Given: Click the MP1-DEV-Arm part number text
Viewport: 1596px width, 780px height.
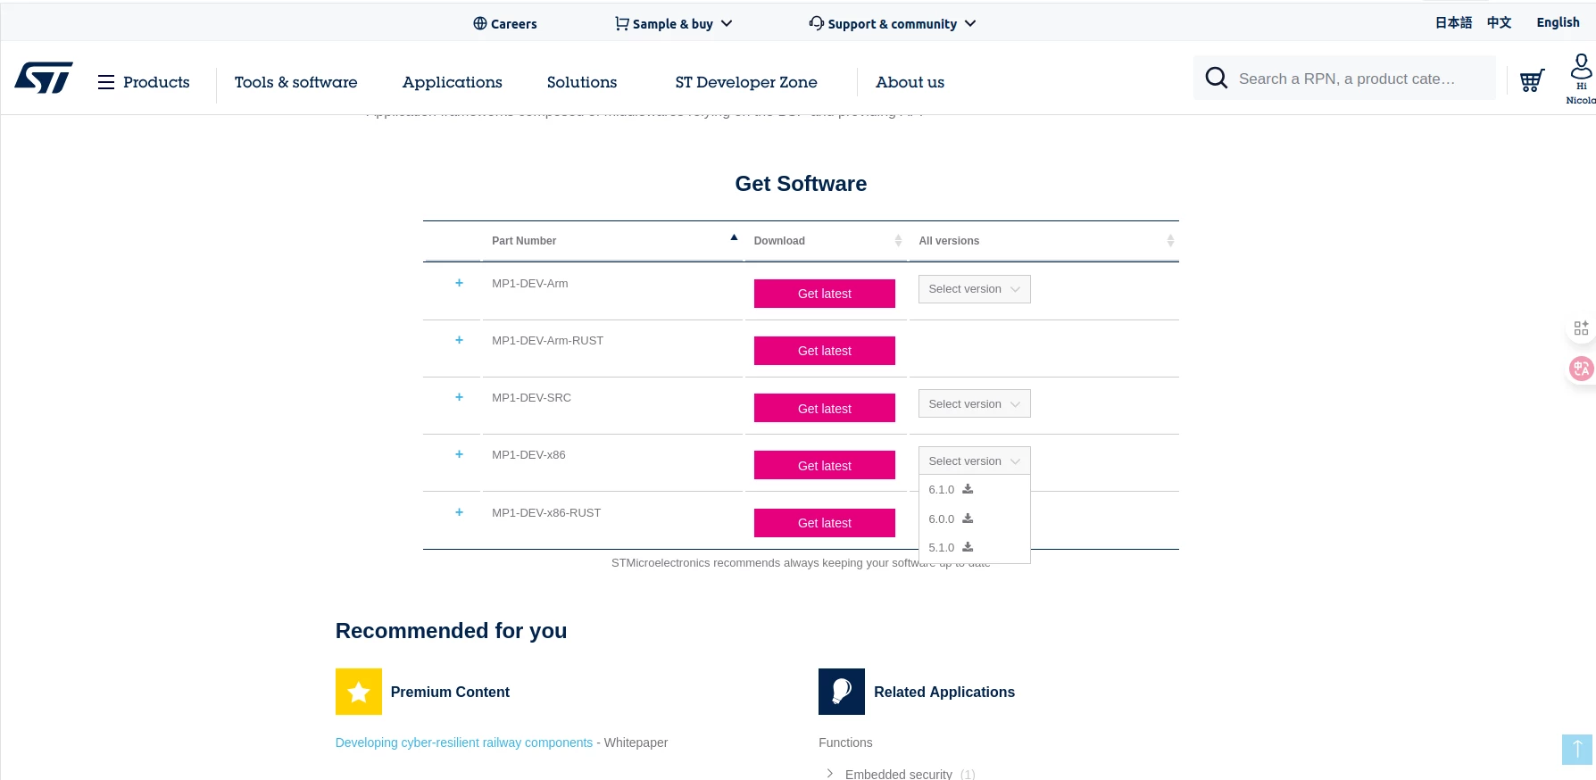Looking at the screenshot, I should coord(530,284).
